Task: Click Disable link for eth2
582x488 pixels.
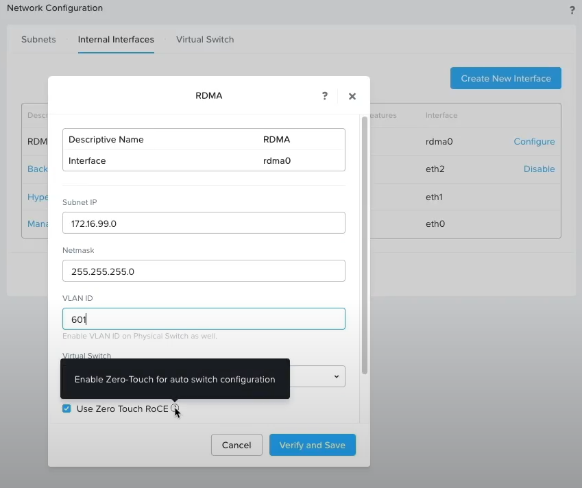Action: 539,169
